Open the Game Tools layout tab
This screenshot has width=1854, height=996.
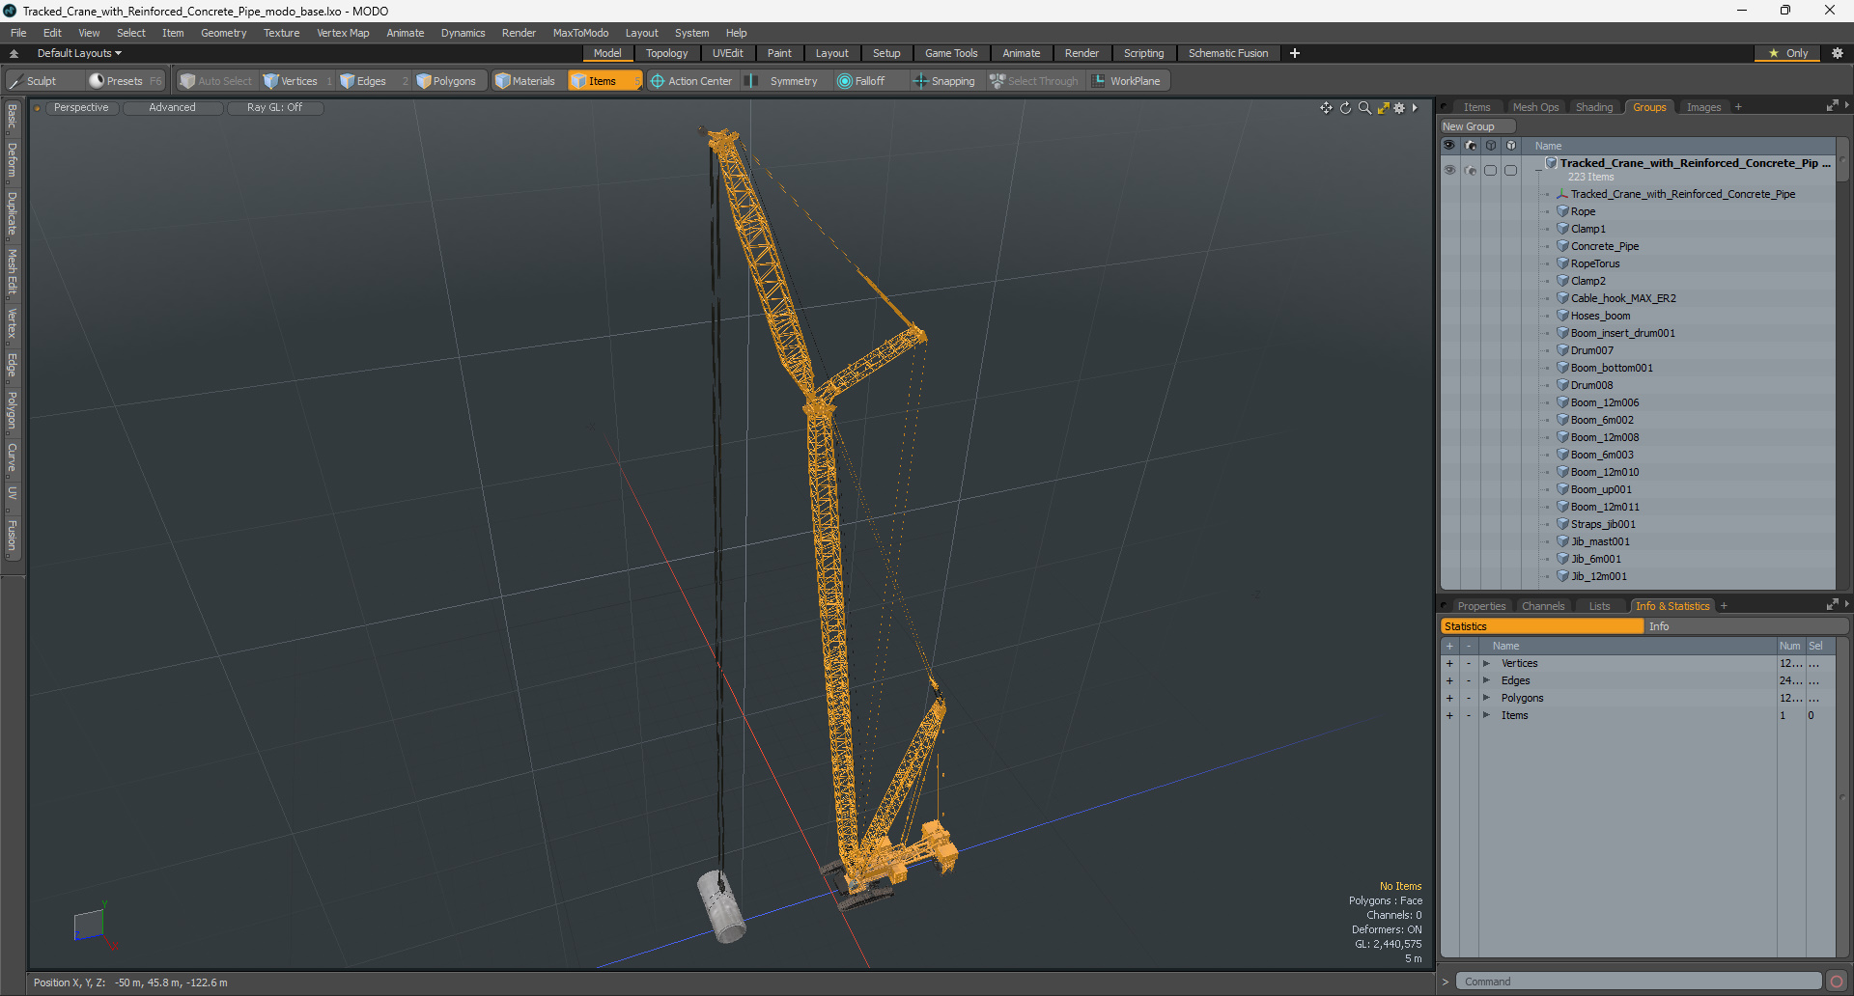click(x=951, y=53)
